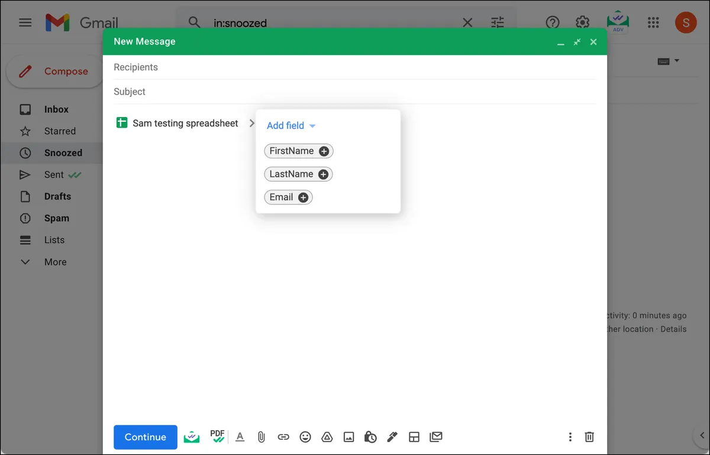Screen dimensions: 710x455
Task: Insert emoji via smiley icon
Action: click(305, 437)
